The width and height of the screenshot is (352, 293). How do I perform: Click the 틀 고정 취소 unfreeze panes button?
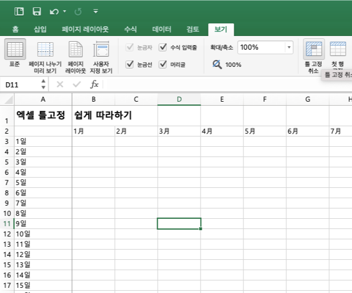tap(314, 56)
